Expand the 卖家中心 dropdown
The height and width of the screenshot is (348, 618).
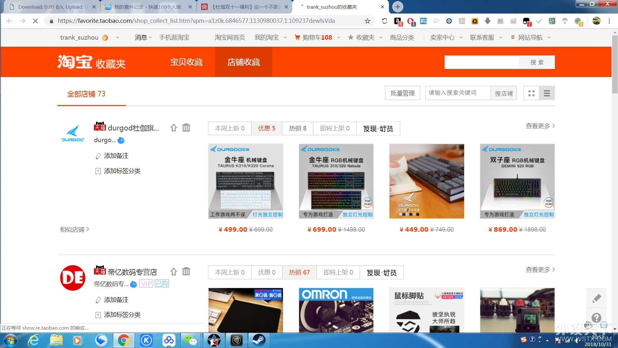click(461, 38)
